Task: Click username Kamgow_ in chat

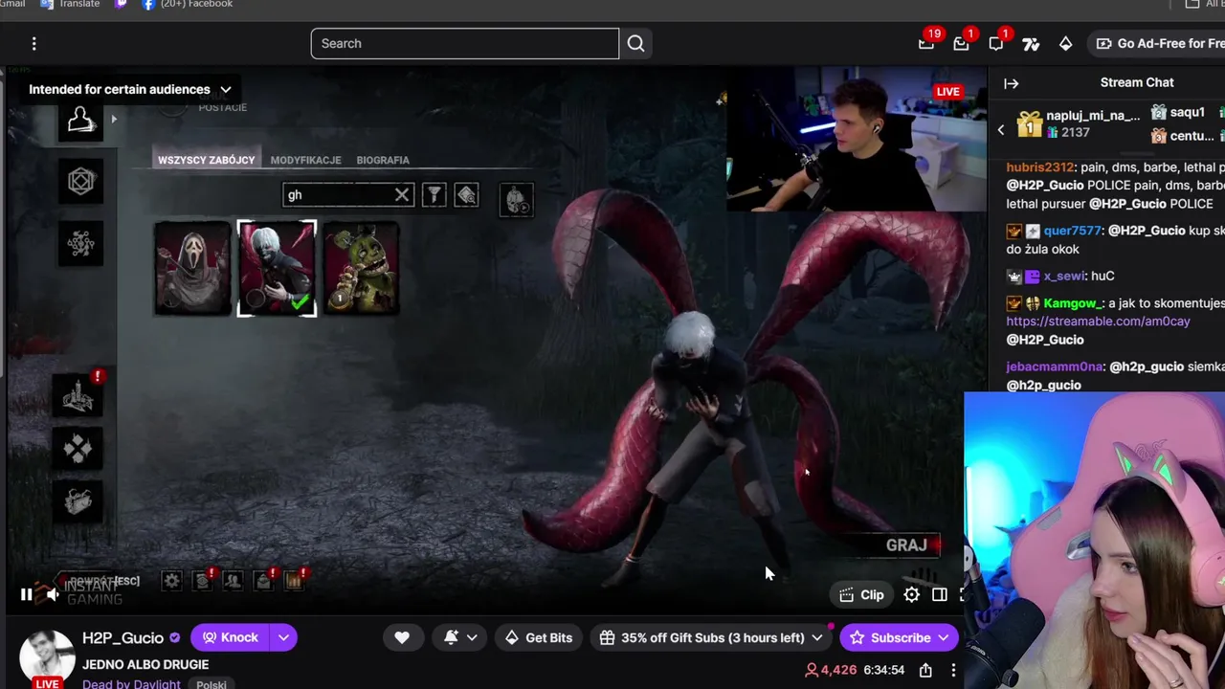Action: 1073,303
